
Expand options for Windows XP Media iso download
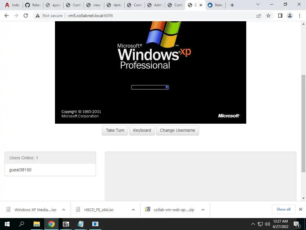pyautogui.click(x=64, y=210)
